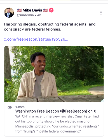Click the Minneapolis: protecting our undocumented residents line
The width and height of the screenshot is (108, 140).
[57, 126]
